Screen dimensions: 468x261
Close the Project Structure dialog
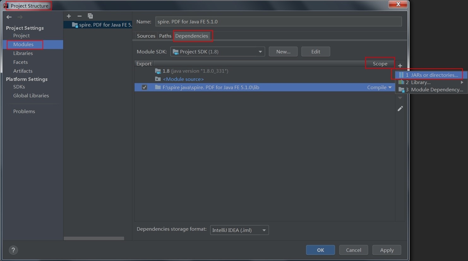click(398, 4)
